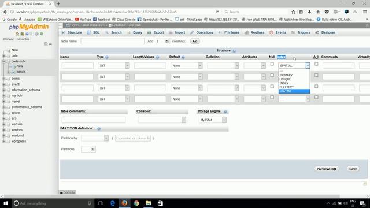Collapse all items in navigation tree icon
Image resolution: width=370 pixels, height=208 pixels.
click(x=46, y=44)
